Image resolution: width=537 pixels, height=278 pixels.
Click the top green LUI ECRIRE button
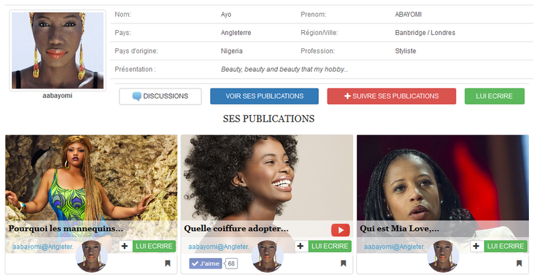click(494, 96)
